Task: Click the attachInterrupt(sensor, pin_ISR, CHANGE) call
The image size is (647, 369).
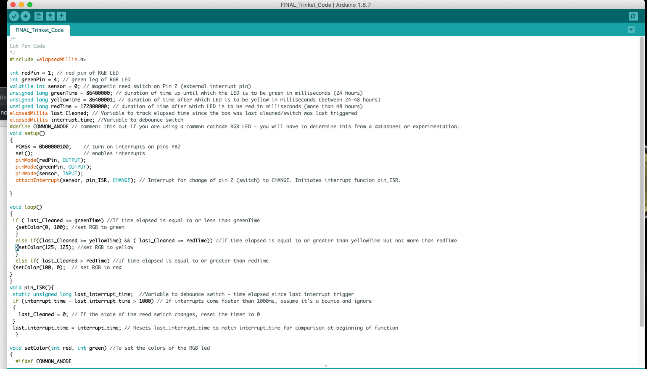Action: (x=76, y=180)
